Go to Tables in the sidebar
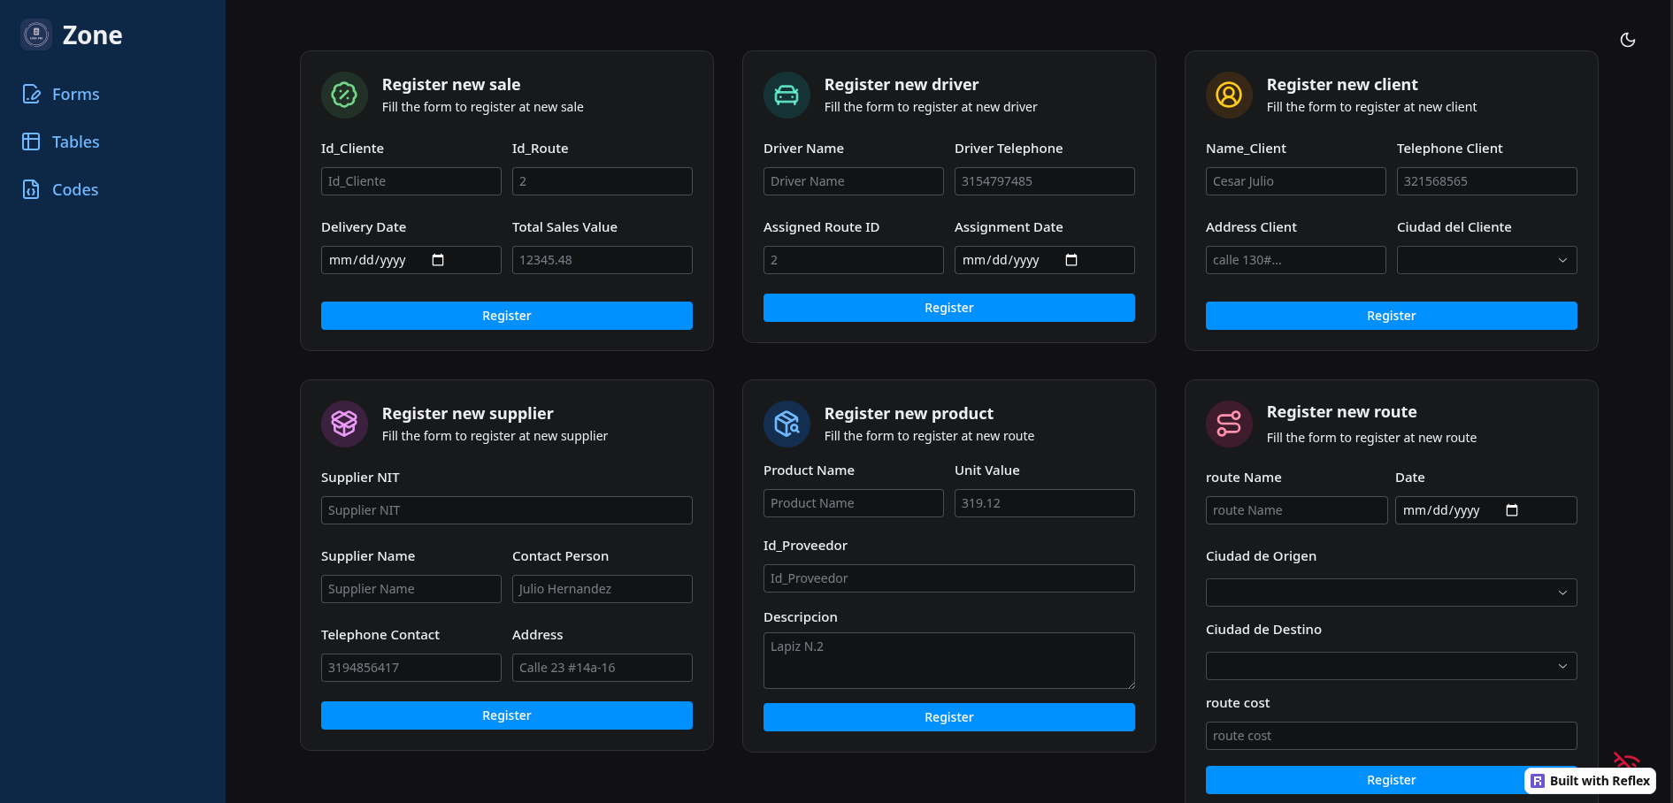The height and width of the screenshot is (803, 1673). pyautogui.click(x=75, y=142)
